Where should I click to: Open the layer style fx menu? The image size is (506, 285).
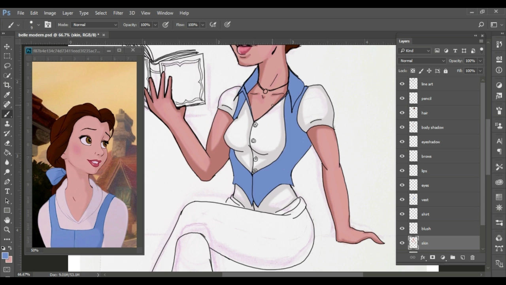click(423, 257)
